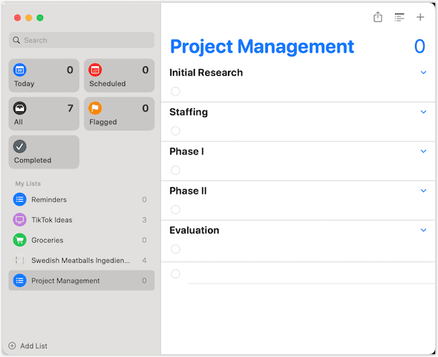Tick the empty reminder circle under Phase II
438x357 pixels.
tap(176, 210)
